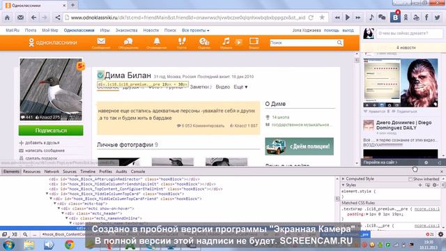The height and width of the screenshot is (251, 446).
Task: Click написать сообщение link
Action: click(x=45, y=151)
